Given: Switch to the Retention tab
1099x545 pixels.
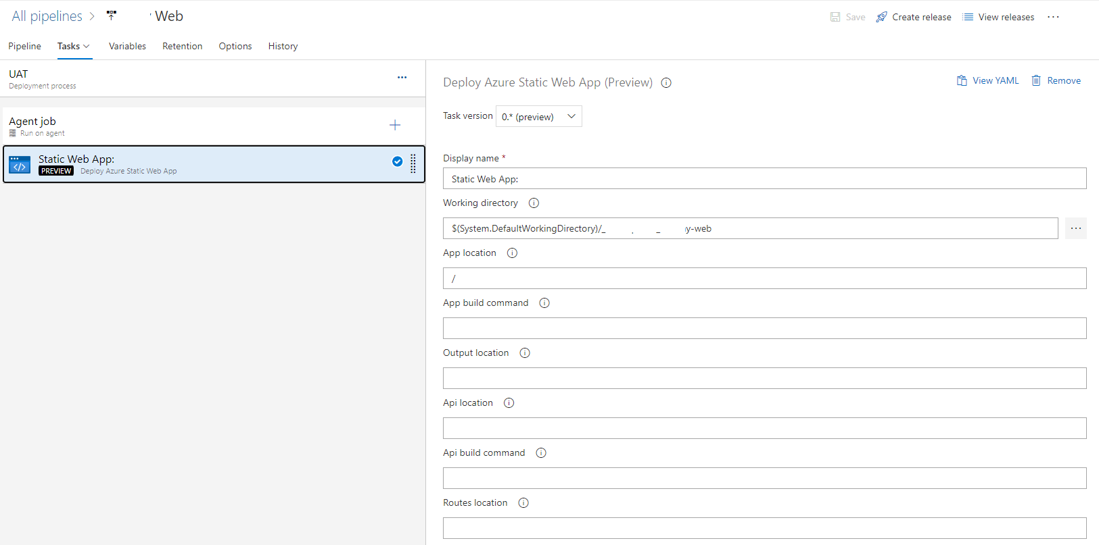Looking at the screenshot, I should pyautogui.click(x=182, y=46).
